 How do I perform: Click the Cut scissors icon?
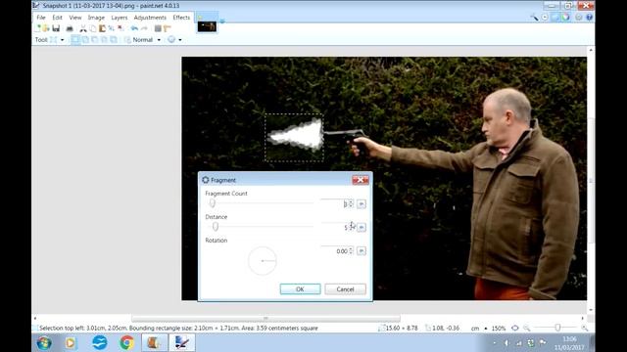[x=82, y=28]
